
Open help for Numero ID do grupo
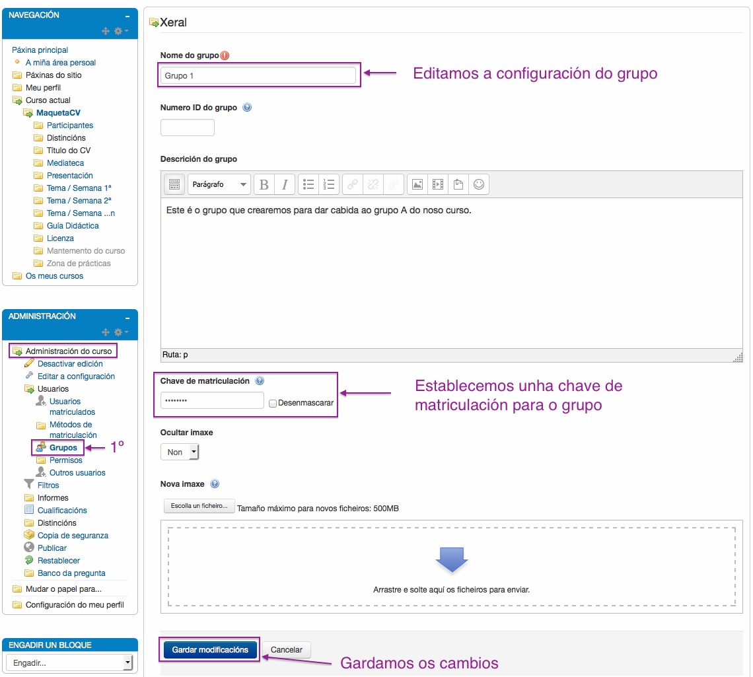[x=247, y=108]
